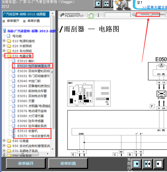Click the Macromedia FlashPaper logo
Viewport: 167px width, 172px height.
[x=72, y=15]
